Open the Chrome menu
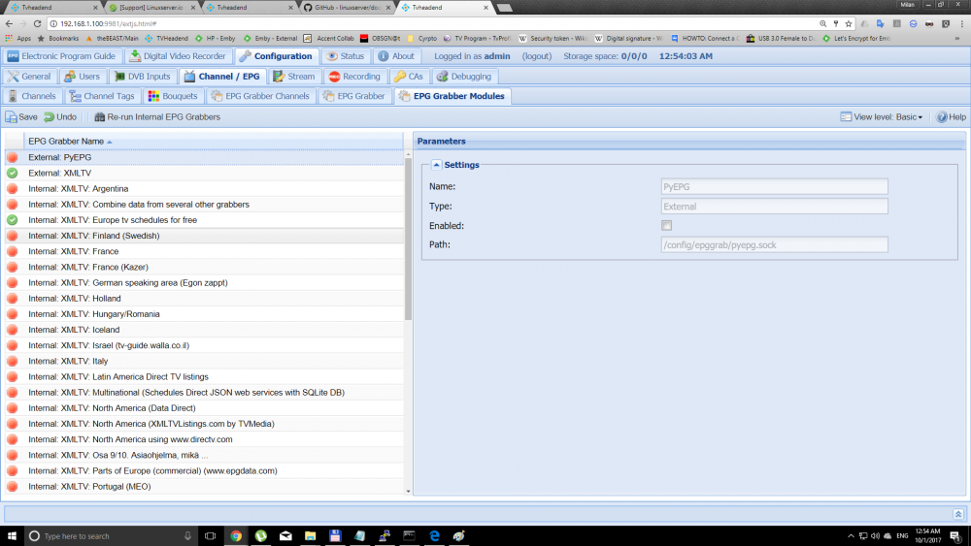Viewport: 971px width, 546px height. [961, 23]
